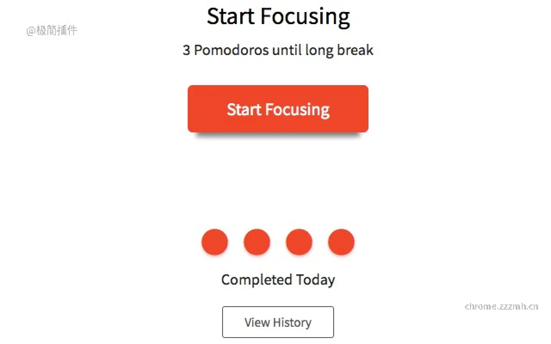Click the word "Focusing" in the top heading
Image resolution: width=551 pixels, height=344 pixels.
tap(305, 16)
